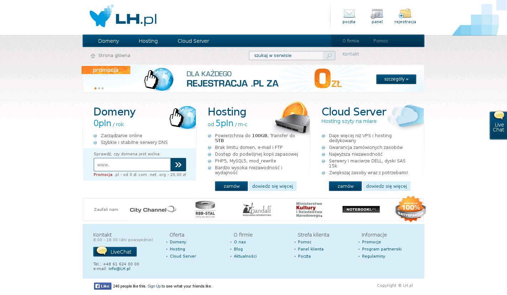Screen dimensions: 507x295
Task: Click the Hosting zamów button
Action: [231, 186]
